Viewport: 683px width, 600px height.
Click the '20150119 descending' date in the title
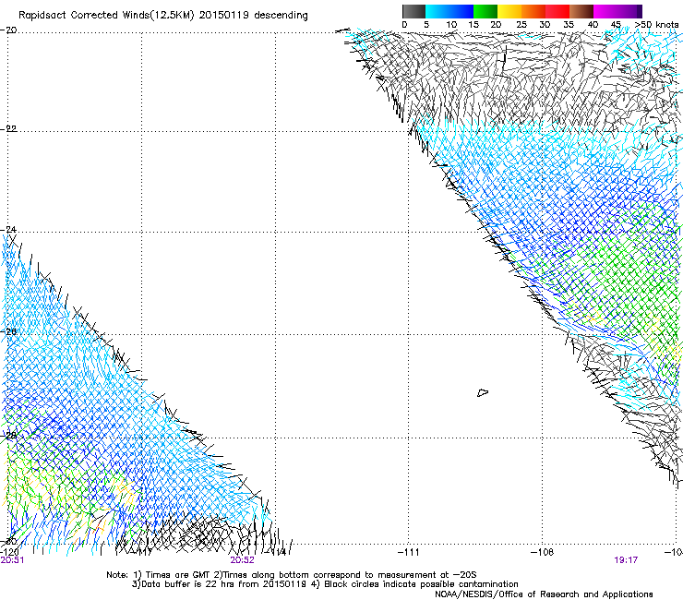tap(254, 16)
